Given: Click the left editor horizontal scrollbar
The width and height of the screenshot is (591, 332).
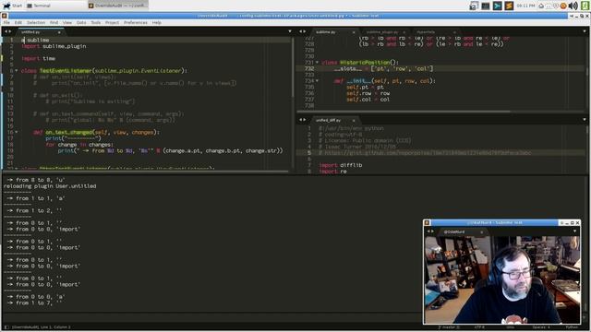Looking at the screenshot, I should click(145, 172).
